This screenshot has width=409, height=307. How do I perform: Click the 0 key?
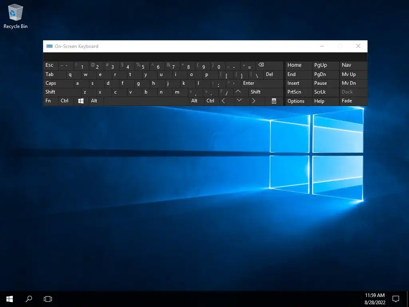coord(218,65)
